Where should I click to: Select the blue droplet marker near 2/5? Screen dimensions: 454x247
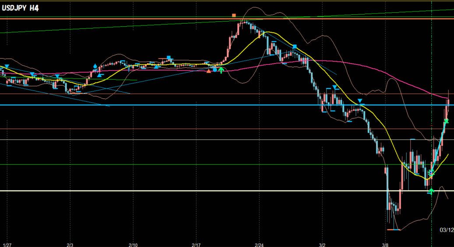point(95,66)
